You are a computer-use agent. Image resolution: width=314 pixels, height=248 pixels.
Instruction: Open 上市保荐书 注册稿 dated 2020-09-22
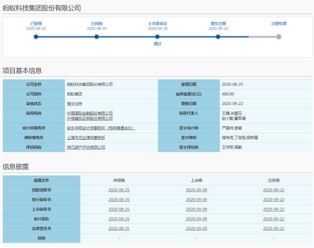(274, 209)
